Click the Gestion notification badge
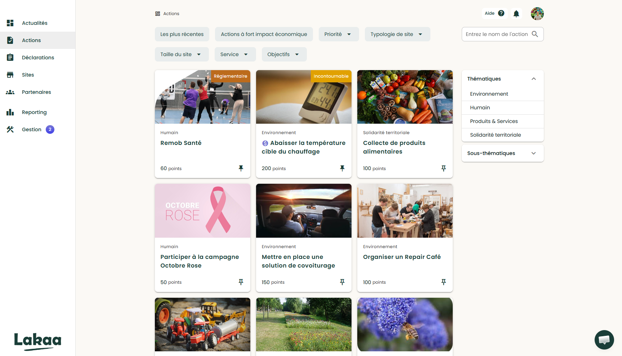This screenshot has width=622, height=356. click(50, 129)
